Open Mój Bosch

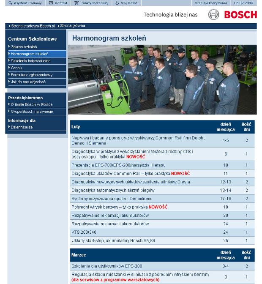click(x=129, y=3)
